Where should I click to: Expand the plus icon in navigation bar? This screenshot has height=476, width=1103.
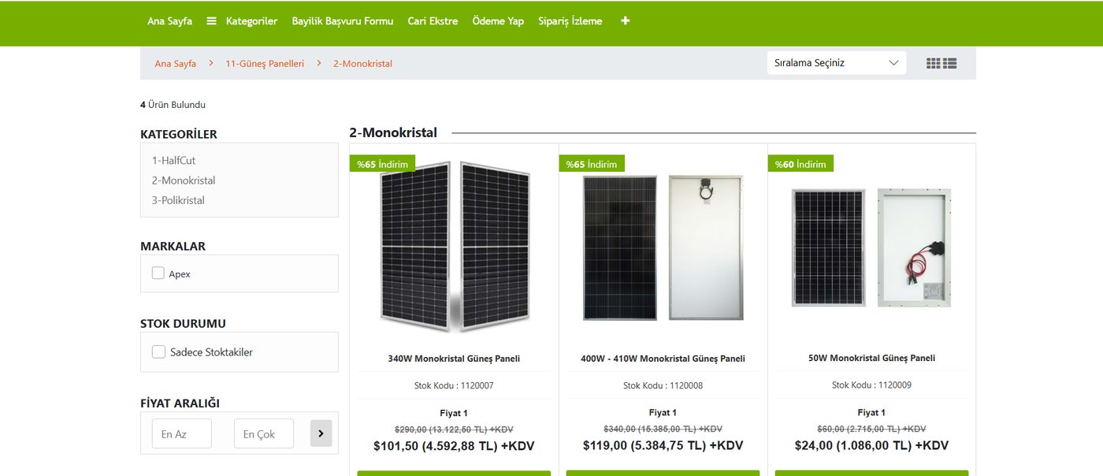(x=626, y=21)
